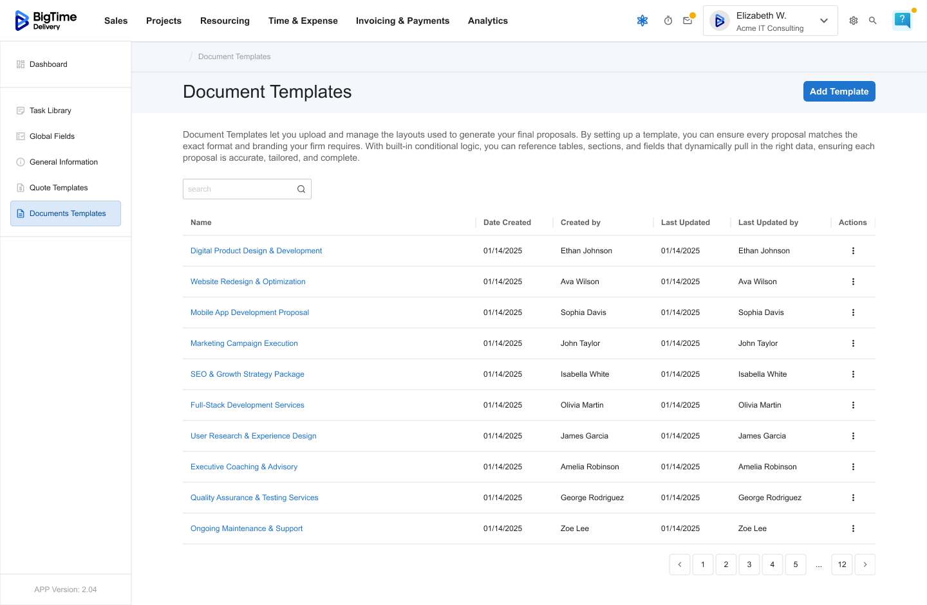Open the settings gear icon

[x=854, y=21]
